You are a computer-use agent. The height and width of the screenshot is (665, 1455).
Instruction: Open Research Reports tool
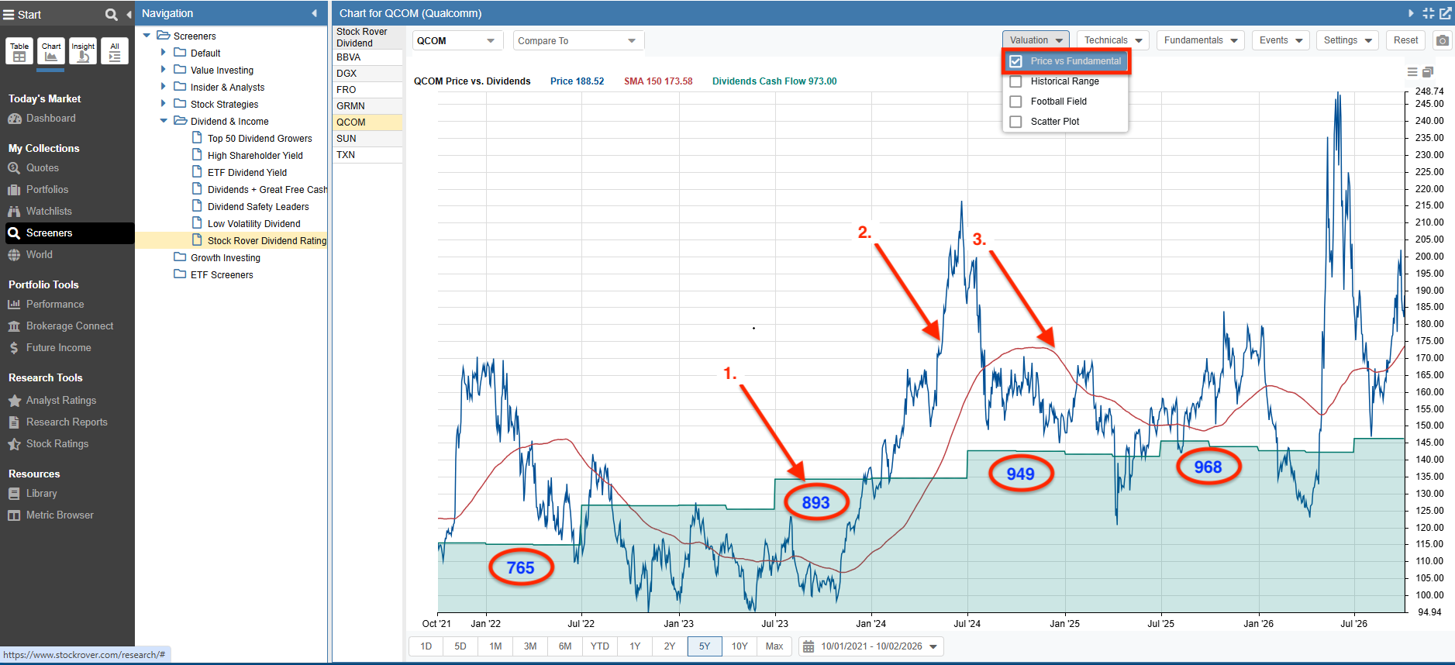pyautogui.click(x=67, y=422)
